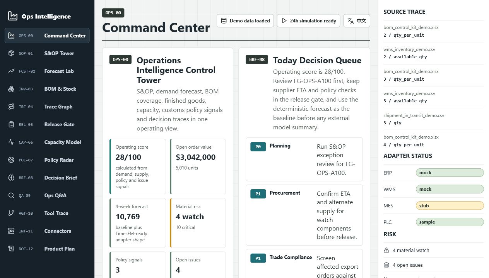
Task: Open Ops Q&A menu item
Action: (x=47, y=195)
